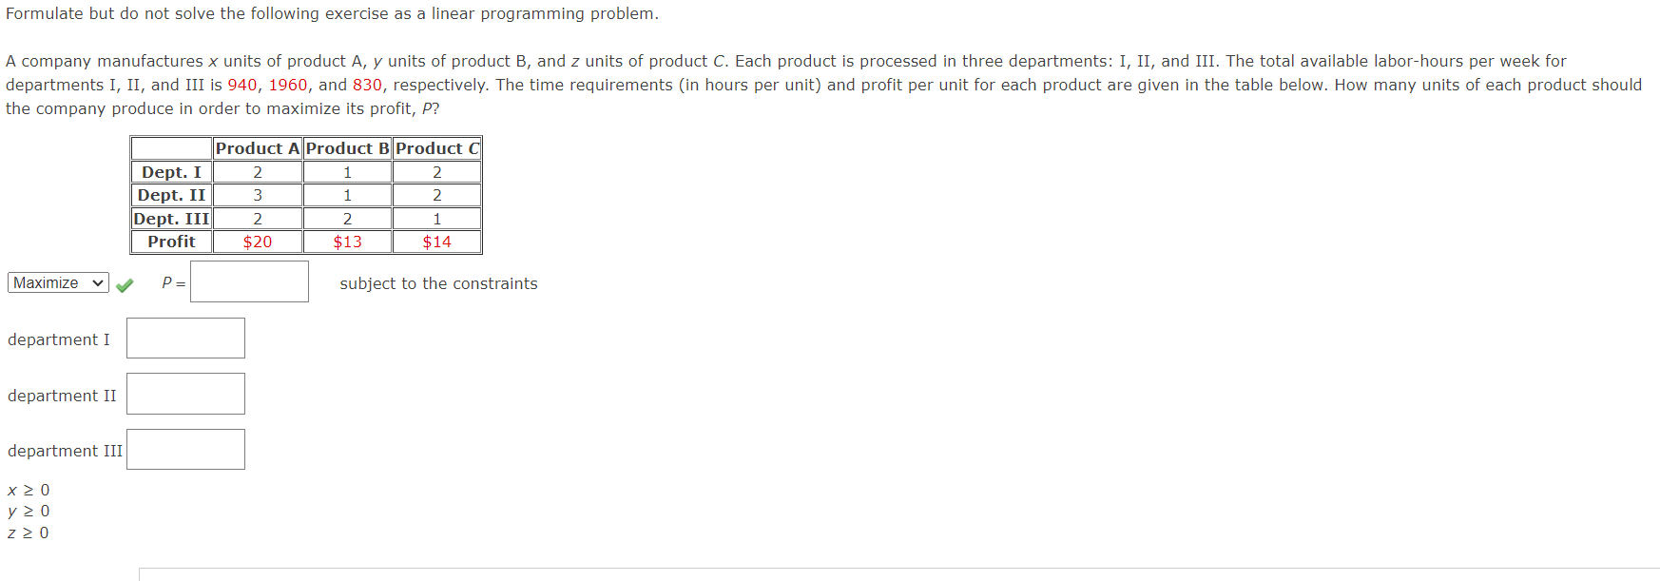1660x581 pixels.
Task: Select the red $14 profit value
Action: pos(435,241)
